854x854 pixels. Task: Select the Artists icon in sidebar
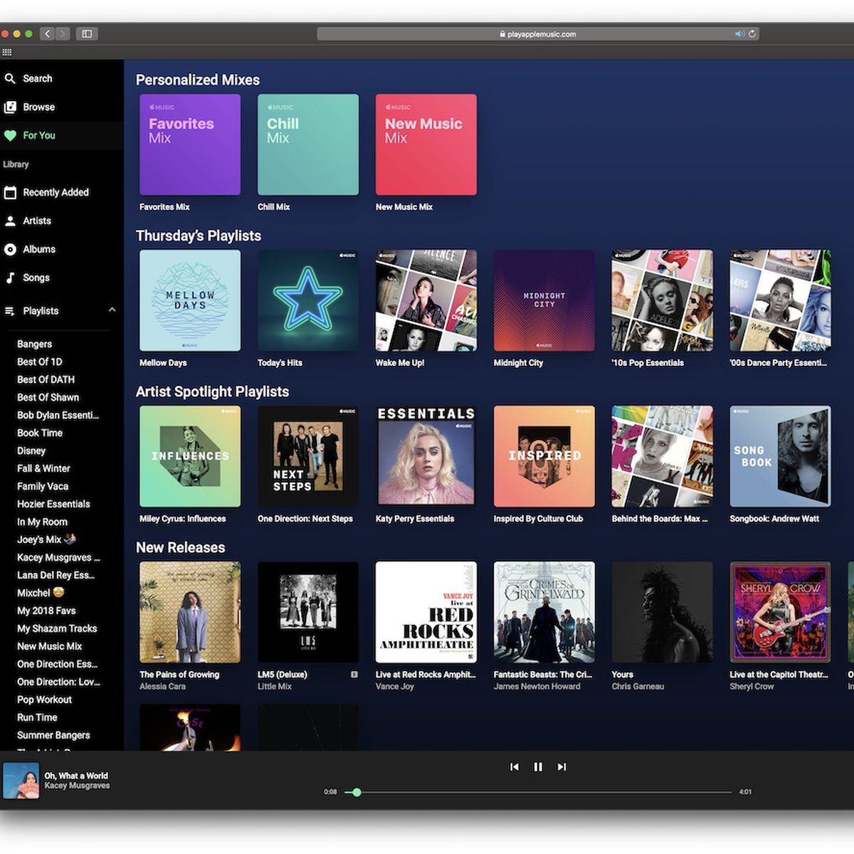(x=11, y=221)
